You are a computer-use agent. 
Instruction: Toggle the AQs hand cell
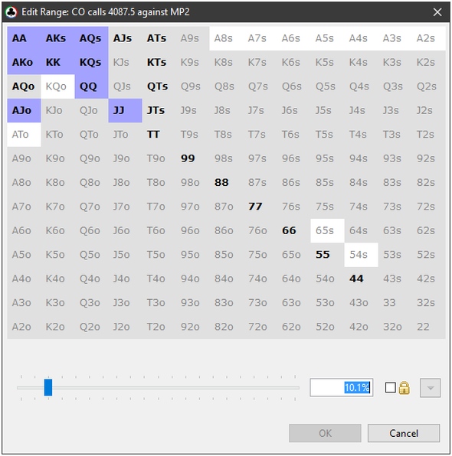point(91,38)
